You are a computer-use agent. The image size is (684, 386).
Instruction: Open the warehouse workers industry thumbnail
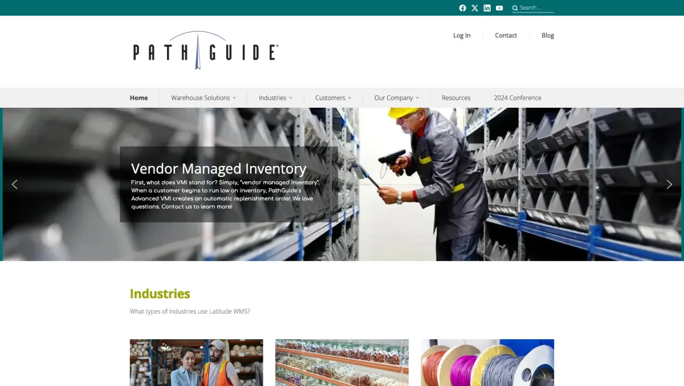(x=197, y=363)
